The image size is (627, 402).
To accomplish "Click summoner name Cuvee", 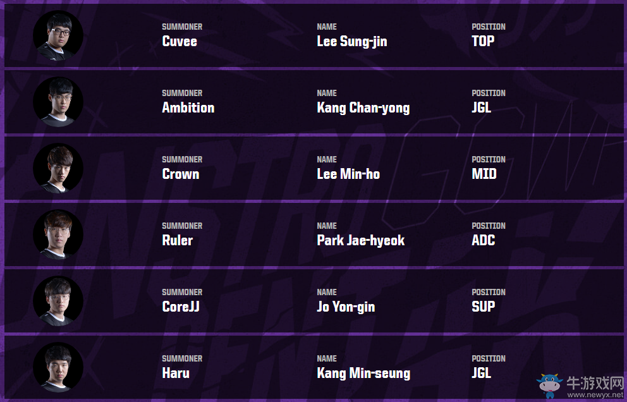I will tap(180, 42).
